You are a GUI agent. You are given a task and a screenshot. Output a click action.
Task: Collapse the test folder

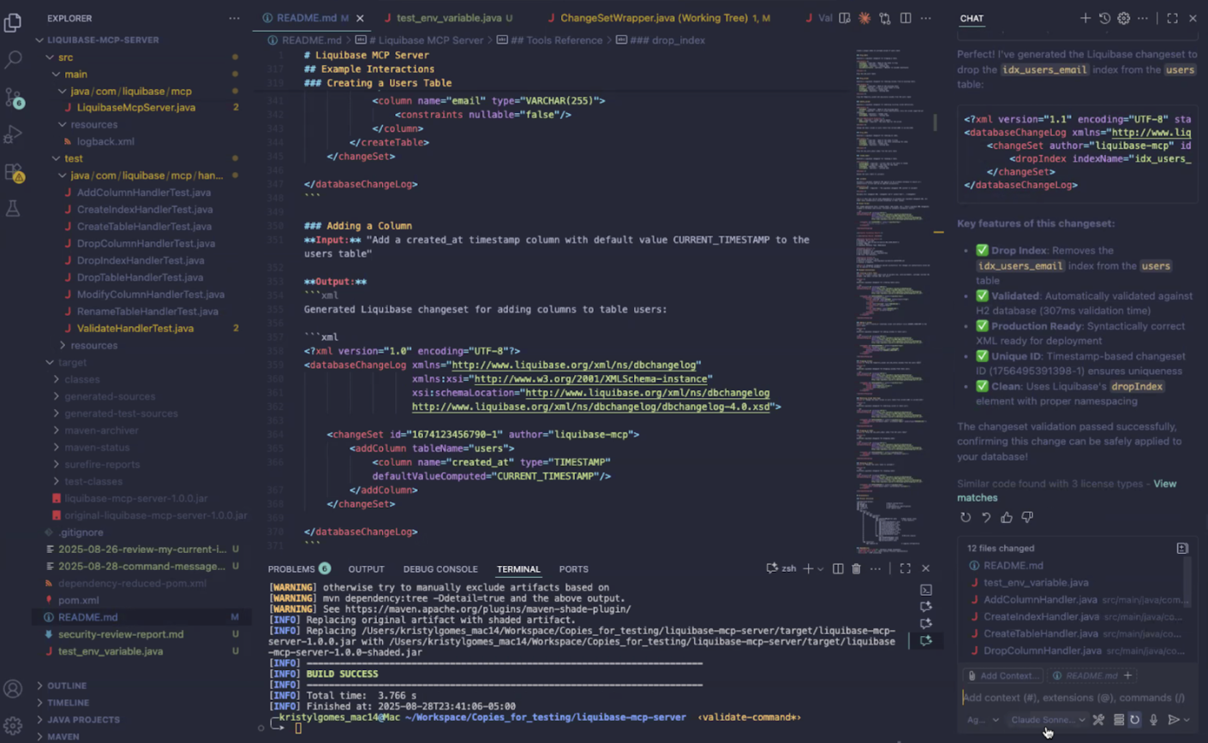coord(74,158)
